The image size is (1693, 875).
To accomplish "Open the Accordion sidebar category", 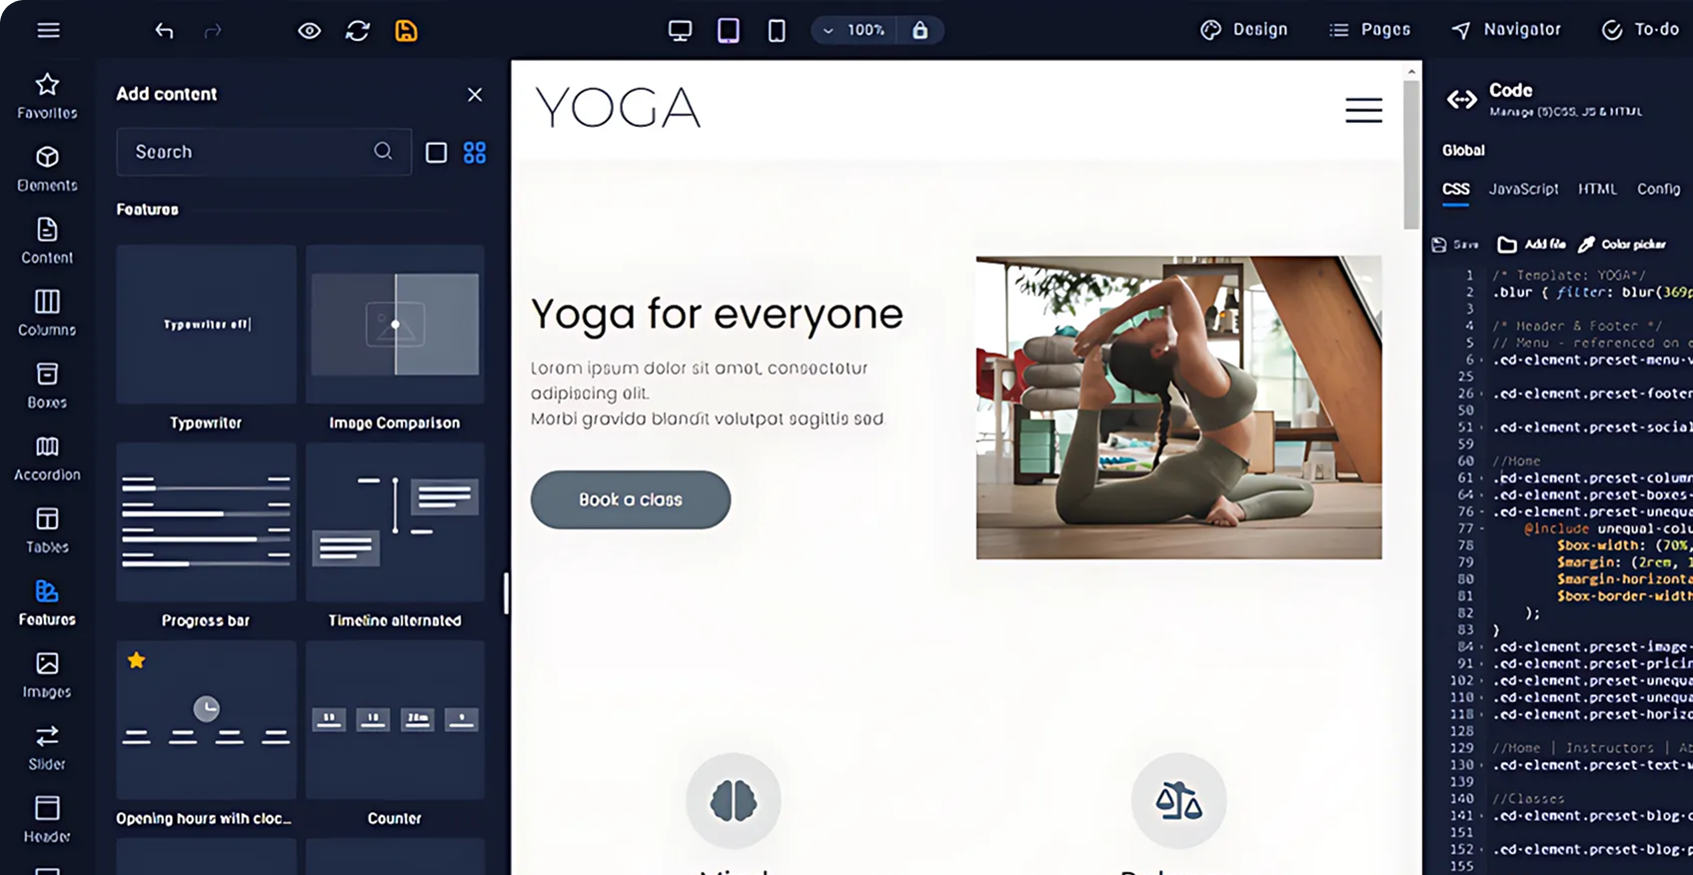I will (47, 458).
